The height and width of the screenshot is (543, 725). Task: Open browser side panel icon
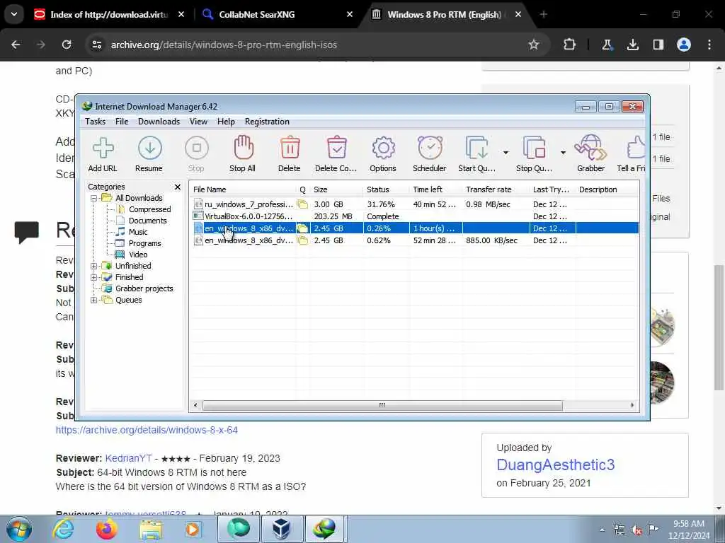(658, 45)
